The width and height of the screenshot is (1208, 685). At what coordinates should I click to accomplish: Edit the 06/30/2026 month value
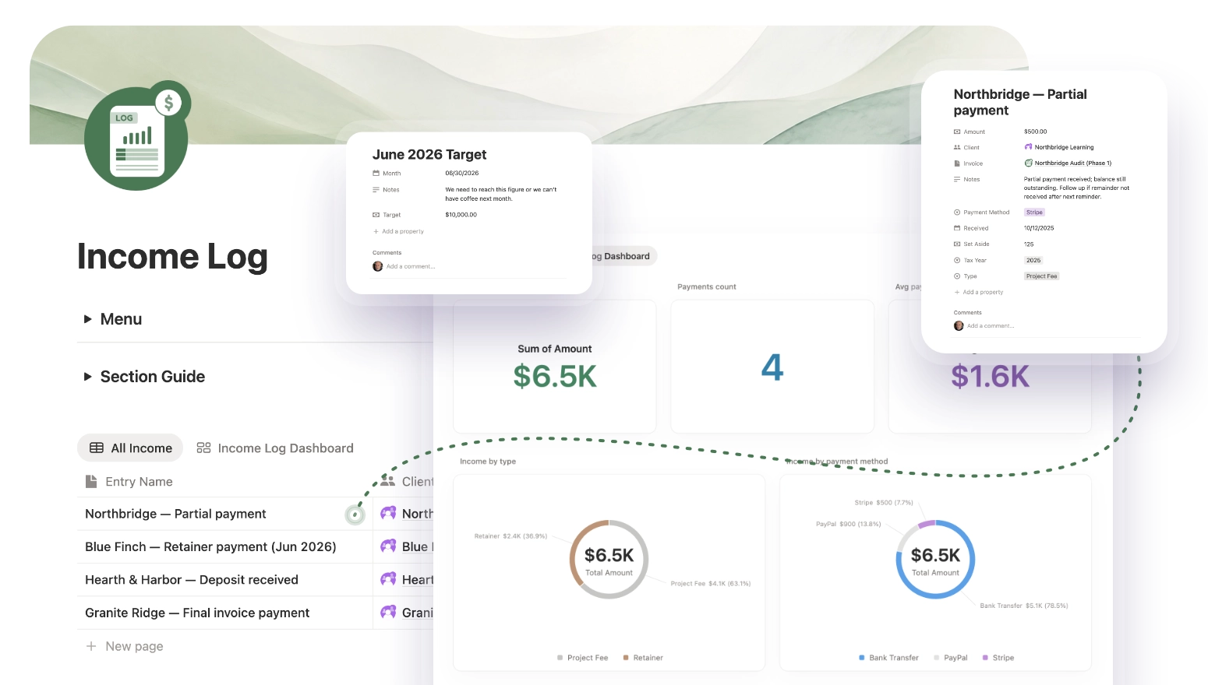[x=462, y=174]
